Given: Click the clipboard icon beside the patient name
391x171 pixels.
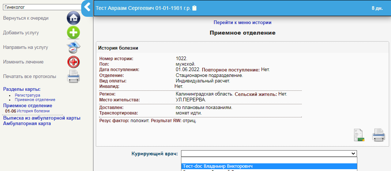Looking at the screenshot, I should 195,8.
